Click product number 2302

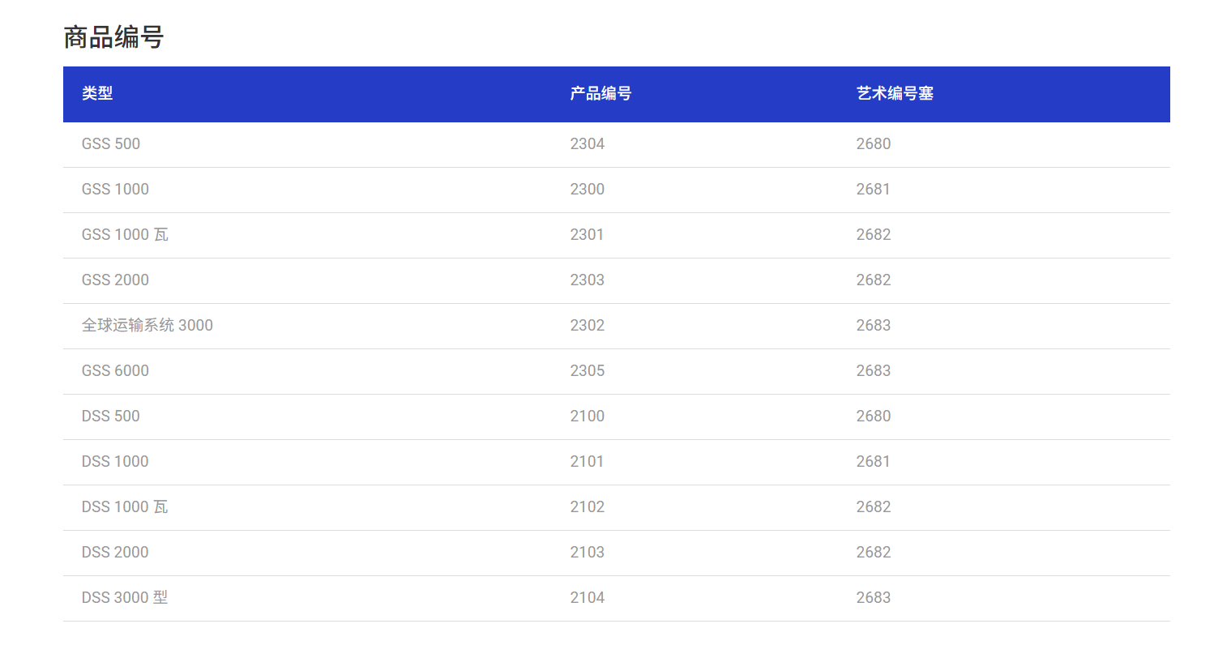[x=588, y=326]
